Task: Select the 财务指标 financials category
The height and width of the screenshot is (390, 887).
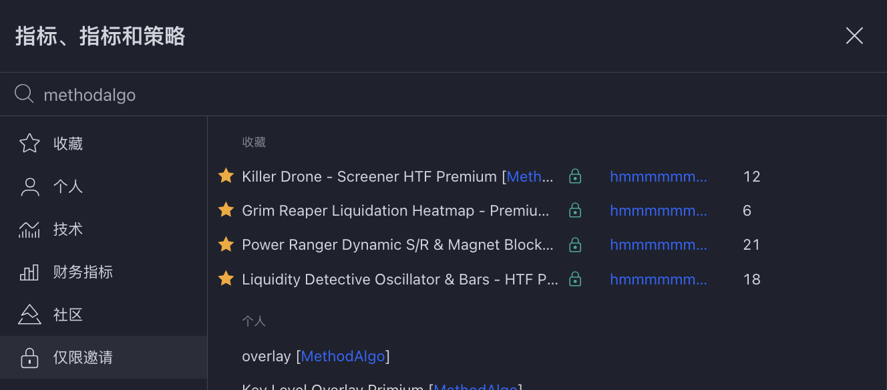Action: (x=83, y=272)
